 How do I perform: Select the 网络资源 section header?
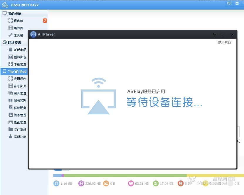[14, 43]
